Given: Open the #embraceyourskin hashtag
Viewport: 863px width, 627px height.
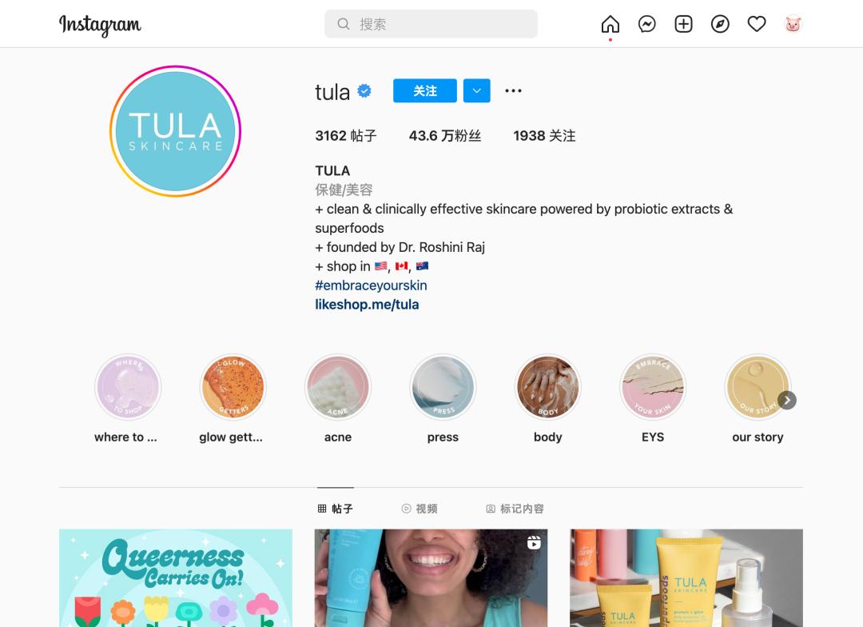Looking at the screenshot, I should 371,286.
